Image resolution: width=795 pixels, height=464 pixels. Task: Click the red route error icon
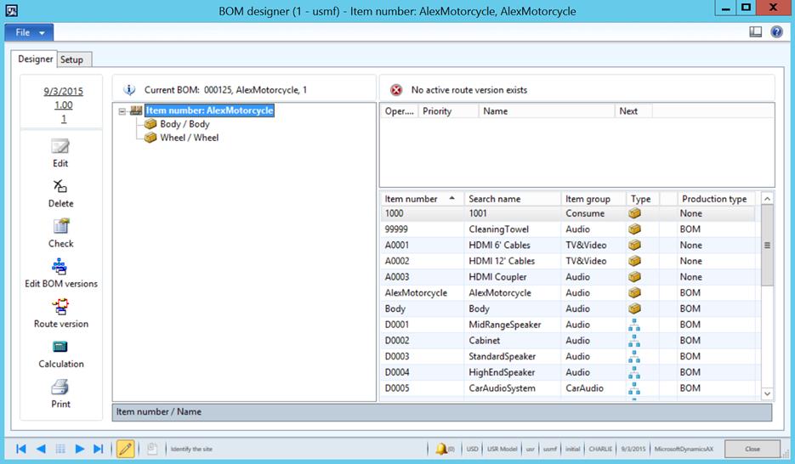[396, 90]
